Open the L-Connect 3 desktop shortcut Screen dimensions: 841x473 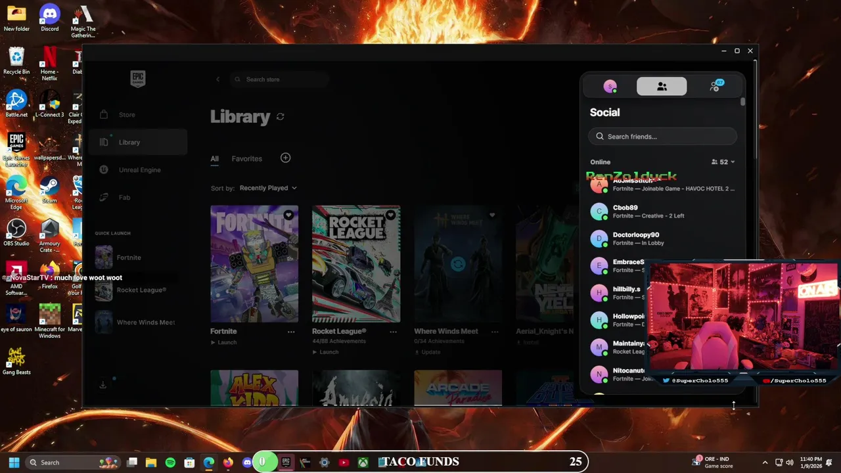(49, 104)
